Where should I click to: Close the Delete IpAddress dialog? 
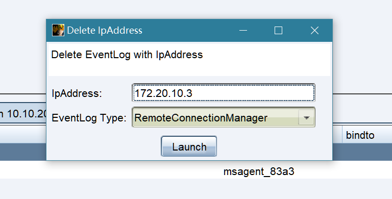[314, 31]
